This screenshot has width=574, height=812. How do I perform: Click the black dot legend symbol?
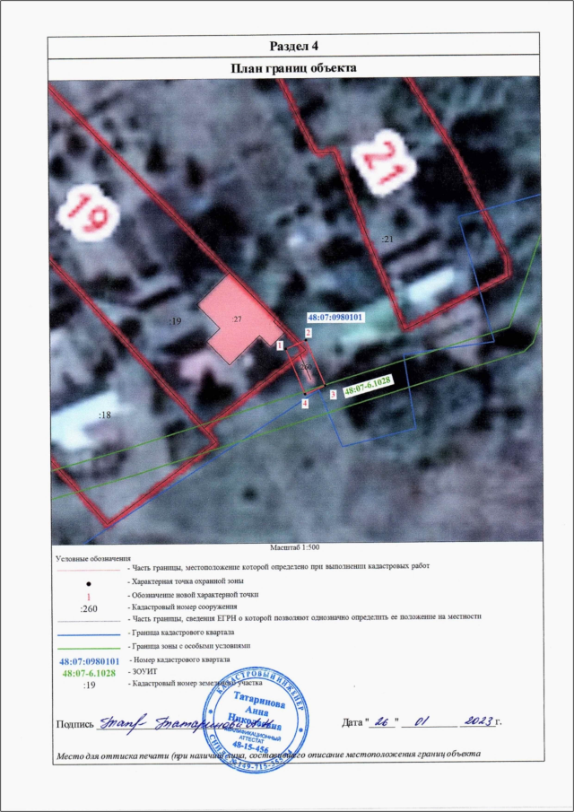tap(88, 583)
